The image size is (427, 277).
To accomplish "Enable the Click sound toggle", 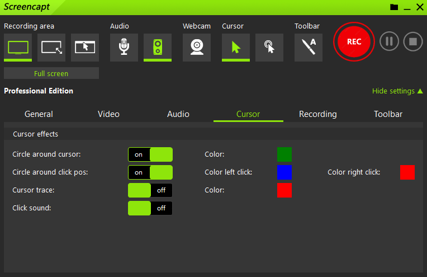I will [x=150, y=208].
